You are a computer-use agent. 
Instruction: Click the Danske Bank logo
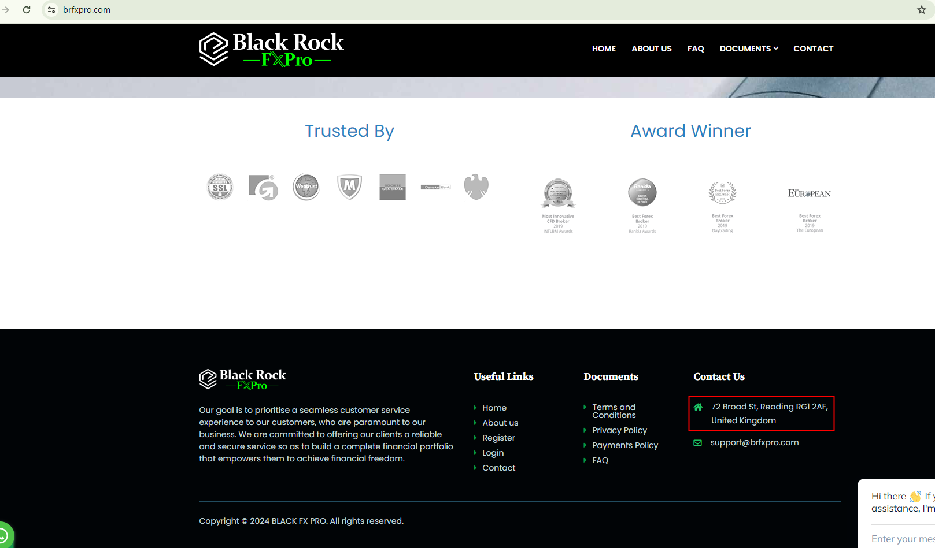pyautogui.click(x=435, y=187)
